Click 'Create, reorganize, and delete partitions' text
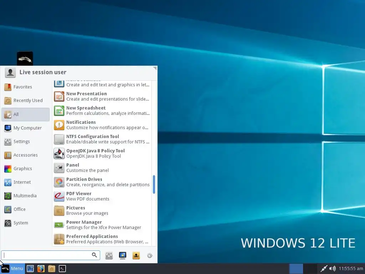Screen dimensions: 365x274 tap(108, 185)
